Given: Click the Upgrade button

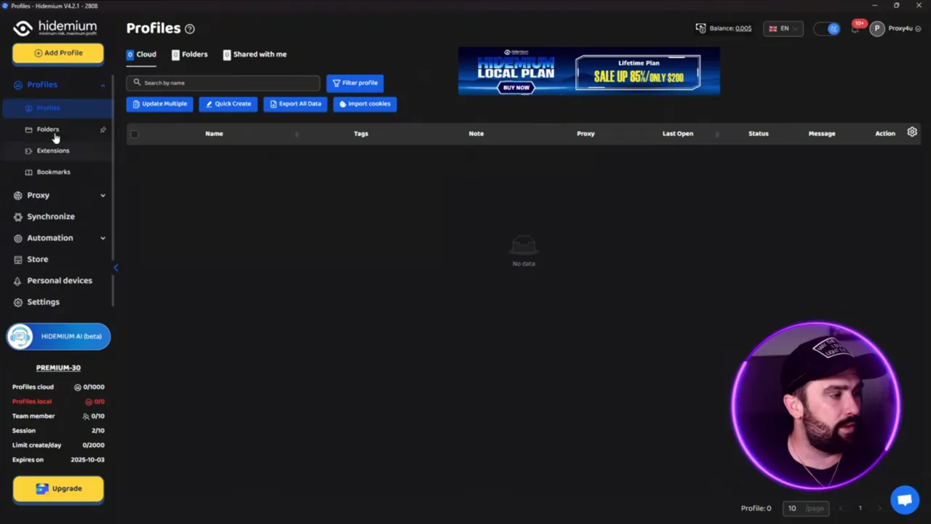Looking at the screenshot, I should 58,488.
